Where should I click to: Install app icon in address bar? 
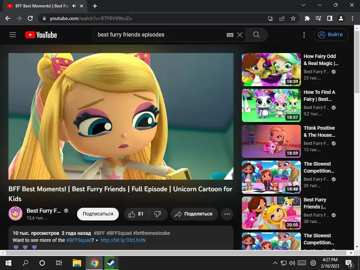point(271,18)
